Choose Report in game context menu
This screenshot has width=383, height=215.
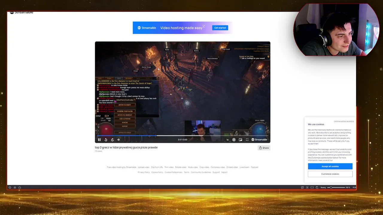click(x=125, y=126)
